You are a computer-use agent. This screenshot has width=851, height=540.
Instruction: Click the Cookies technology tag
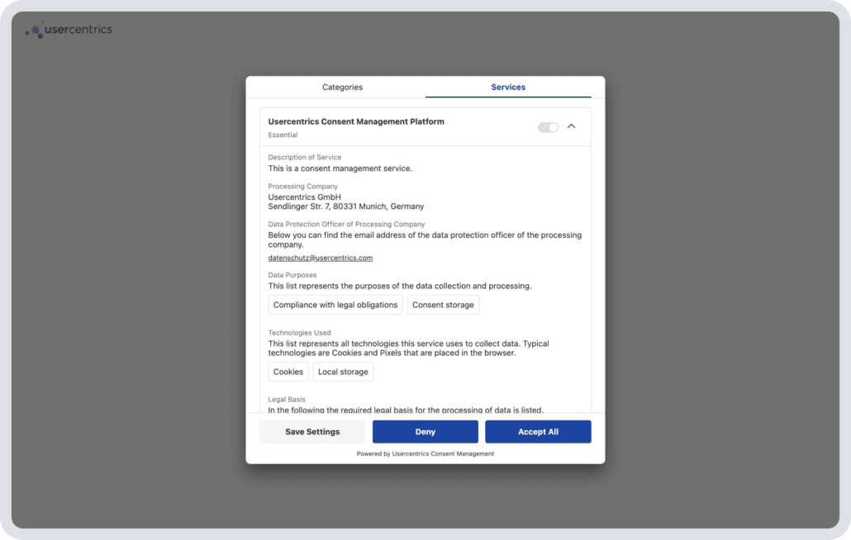(x=288, y=372)
